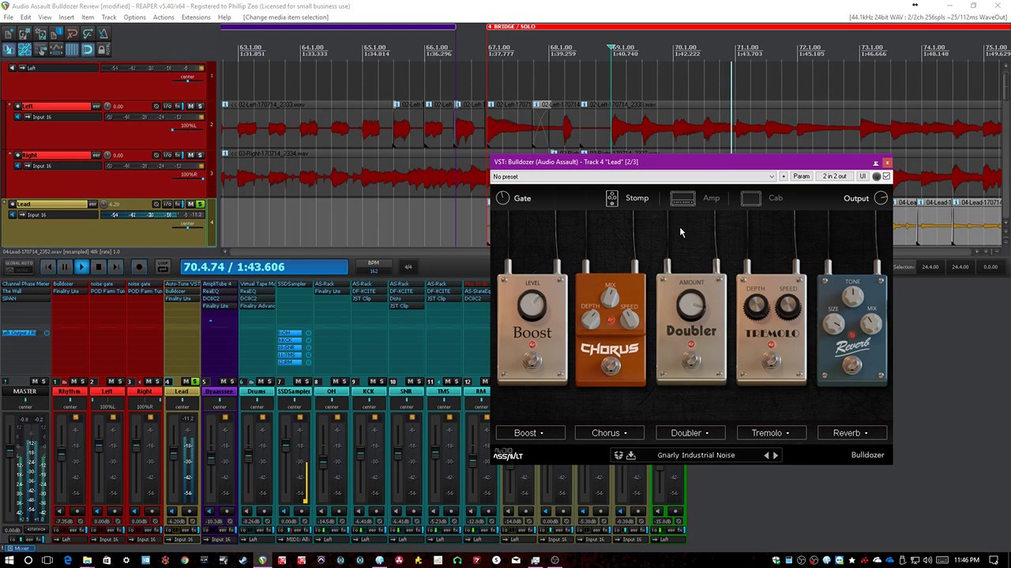Go to next Bulldozer preset
The height and width of the screenshot is (568, 1011).
(x=776, y=455)
